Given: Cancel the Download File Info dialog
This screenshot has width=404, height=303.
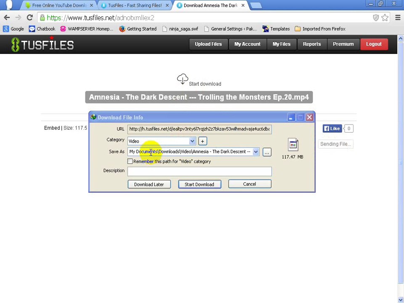Looking at the screenshot, I should [x=250, y=184].
